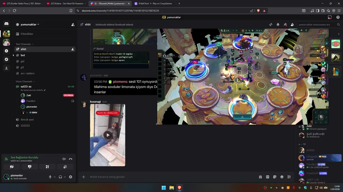Select the arc-raiders text channel
This screenshot has height=192, width=343.
45,73
